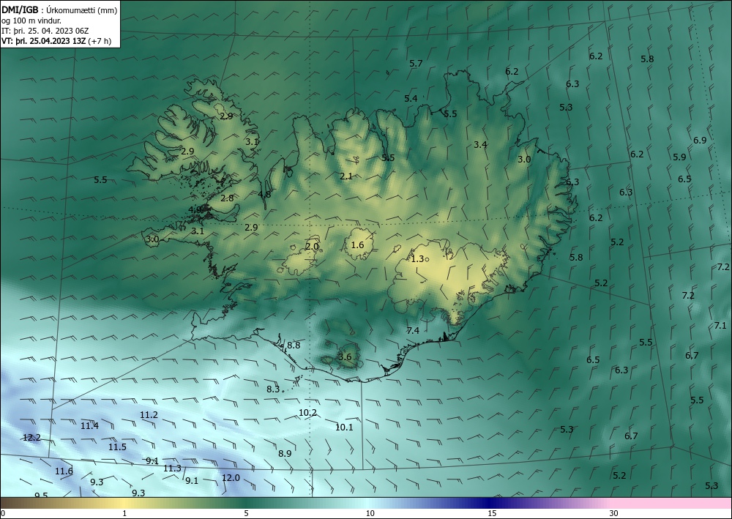The image size is (732, 519).
Task: Click the lowest value 1.3 on the large glacier
Action: 417,259
